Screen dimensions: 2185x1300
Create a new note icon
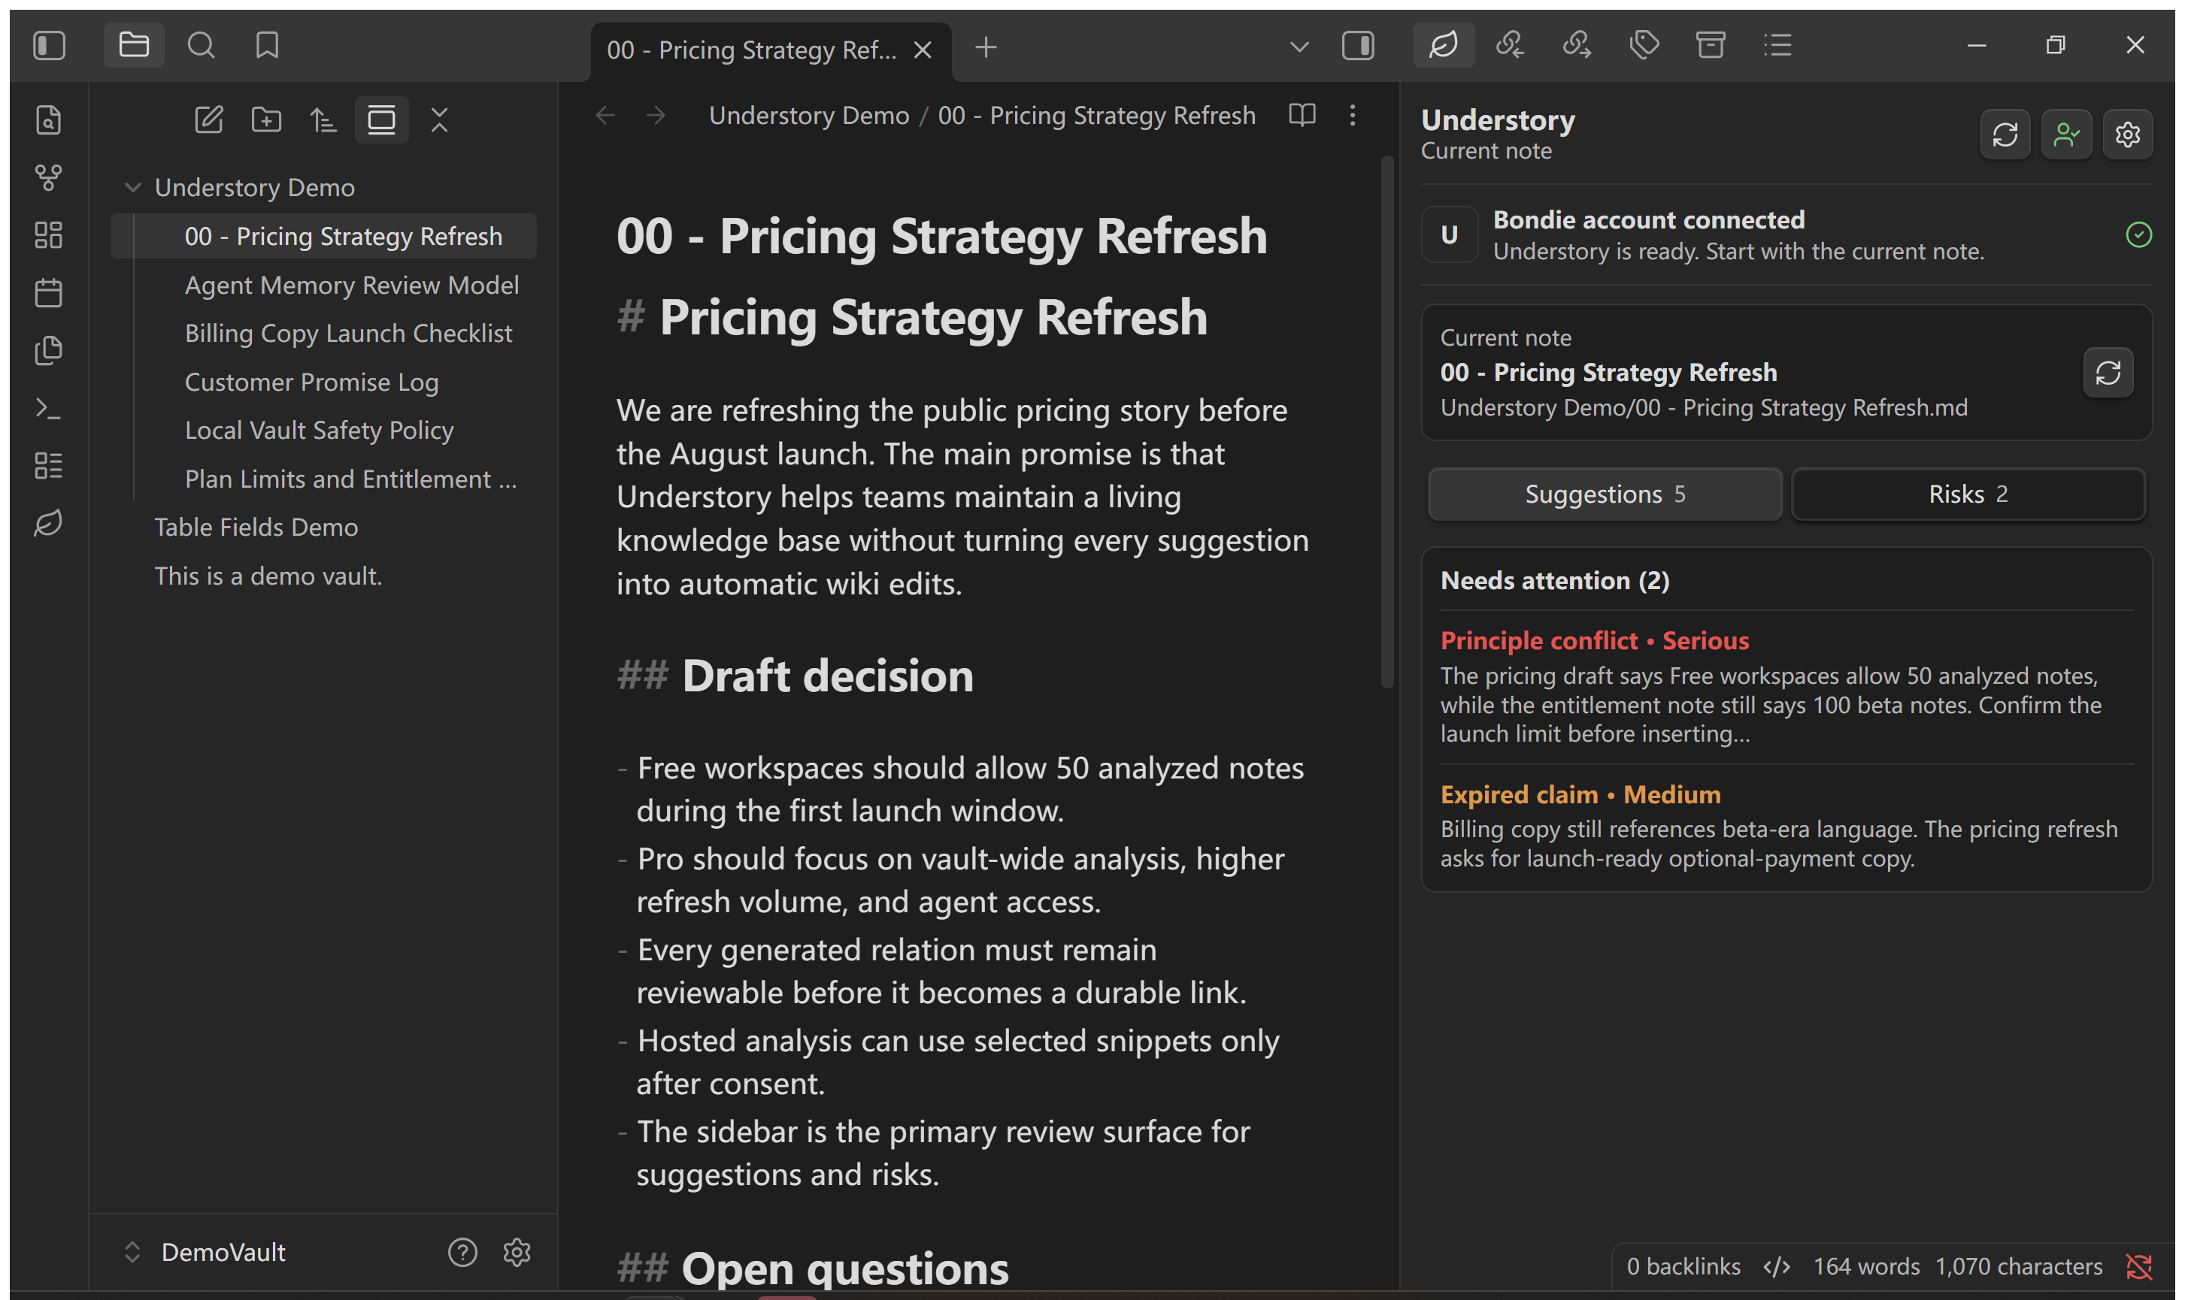click(x=208, y=120)
